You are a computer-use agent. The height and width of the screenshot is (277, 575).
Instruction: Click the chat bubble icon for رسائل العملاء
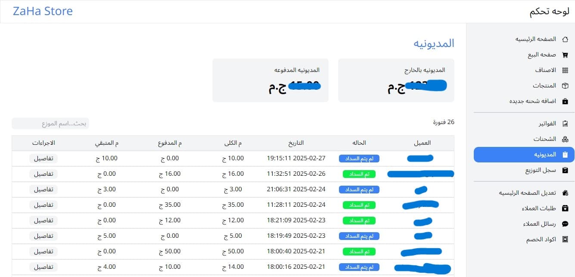pos(566,224)
